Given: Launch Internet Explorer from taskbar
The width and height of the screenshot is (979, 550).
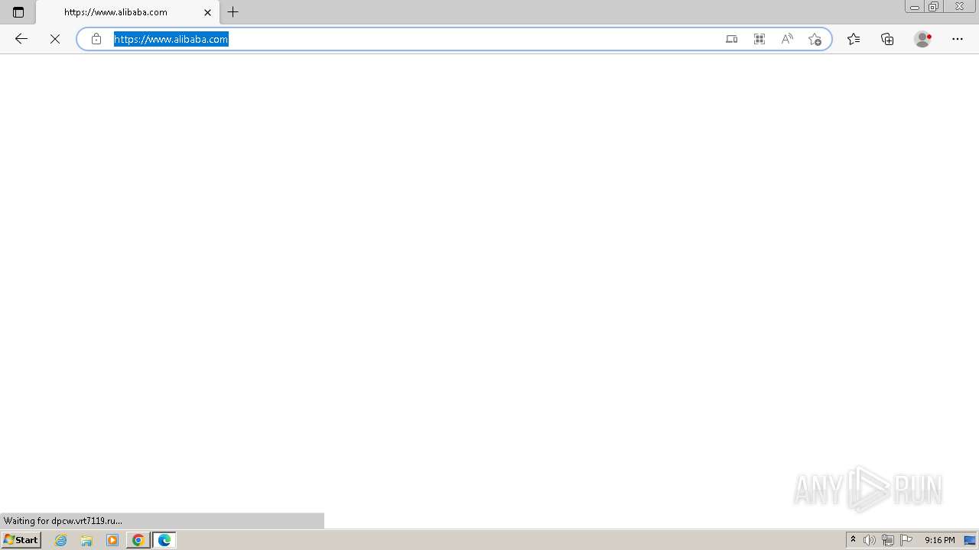Looking at the screenshot, I should pos(61,540).
